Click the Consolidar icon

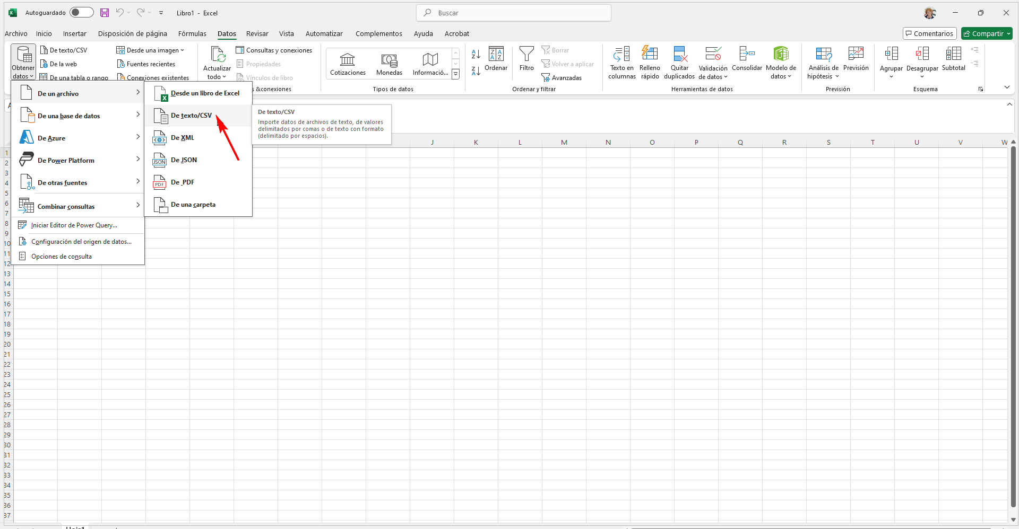coord(747,55)
